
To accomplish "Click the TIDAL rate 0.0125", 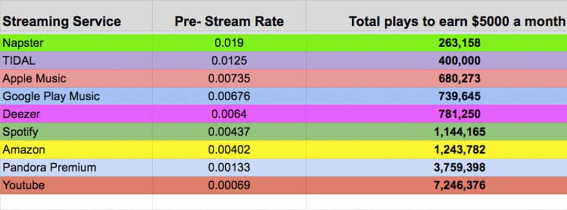I will pyautogui.click(x=229, y=61).
